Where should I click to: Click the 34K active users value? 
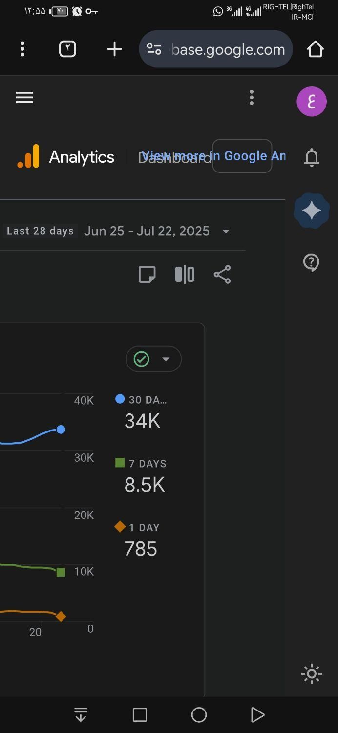tap(142, 421)
